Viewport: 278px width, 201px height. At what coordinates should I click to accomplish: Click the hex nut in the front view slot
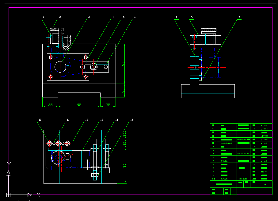click(x=93, y=67)
